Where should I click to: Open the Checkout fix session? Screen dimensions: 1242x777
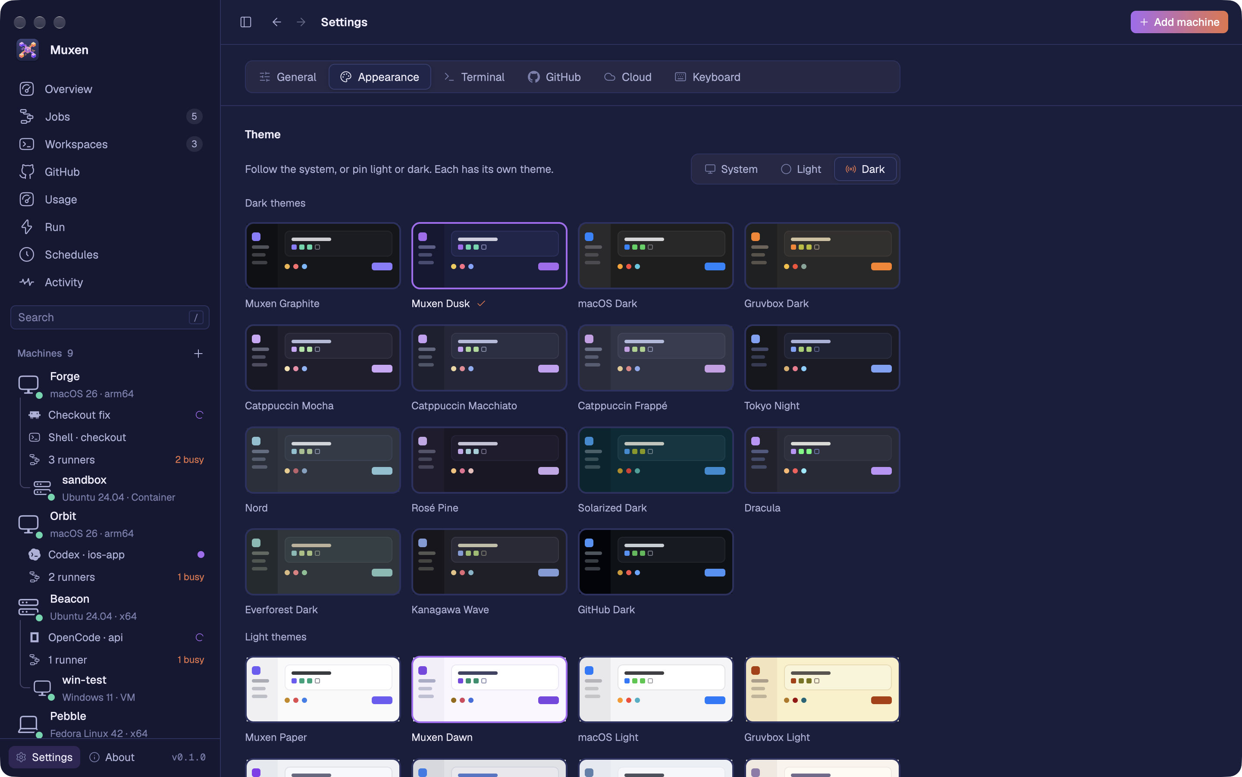pyautogui.click(x=115, y=415)
